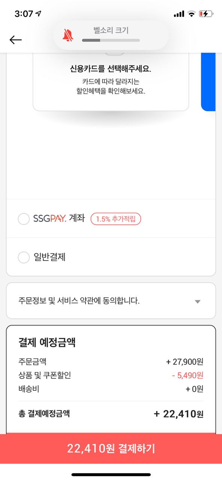Adjust the 벨소리 크기 volume slider
This screenshot has width=222, height=481.
point(111,40)
